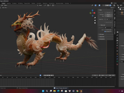124x93 pixels.
Task: Open the Compositing workspace tab
Action: click(51, 3)
